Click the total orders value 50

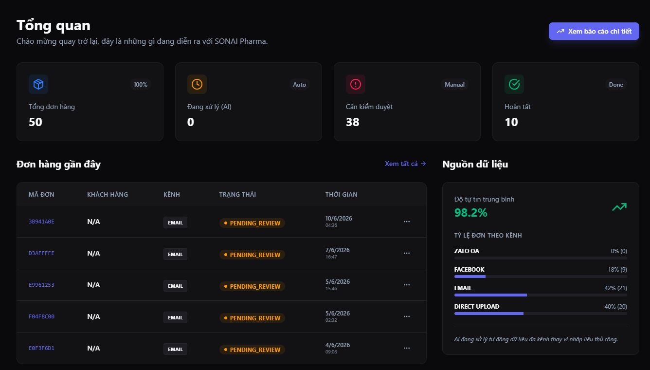[x=36, y=122]
